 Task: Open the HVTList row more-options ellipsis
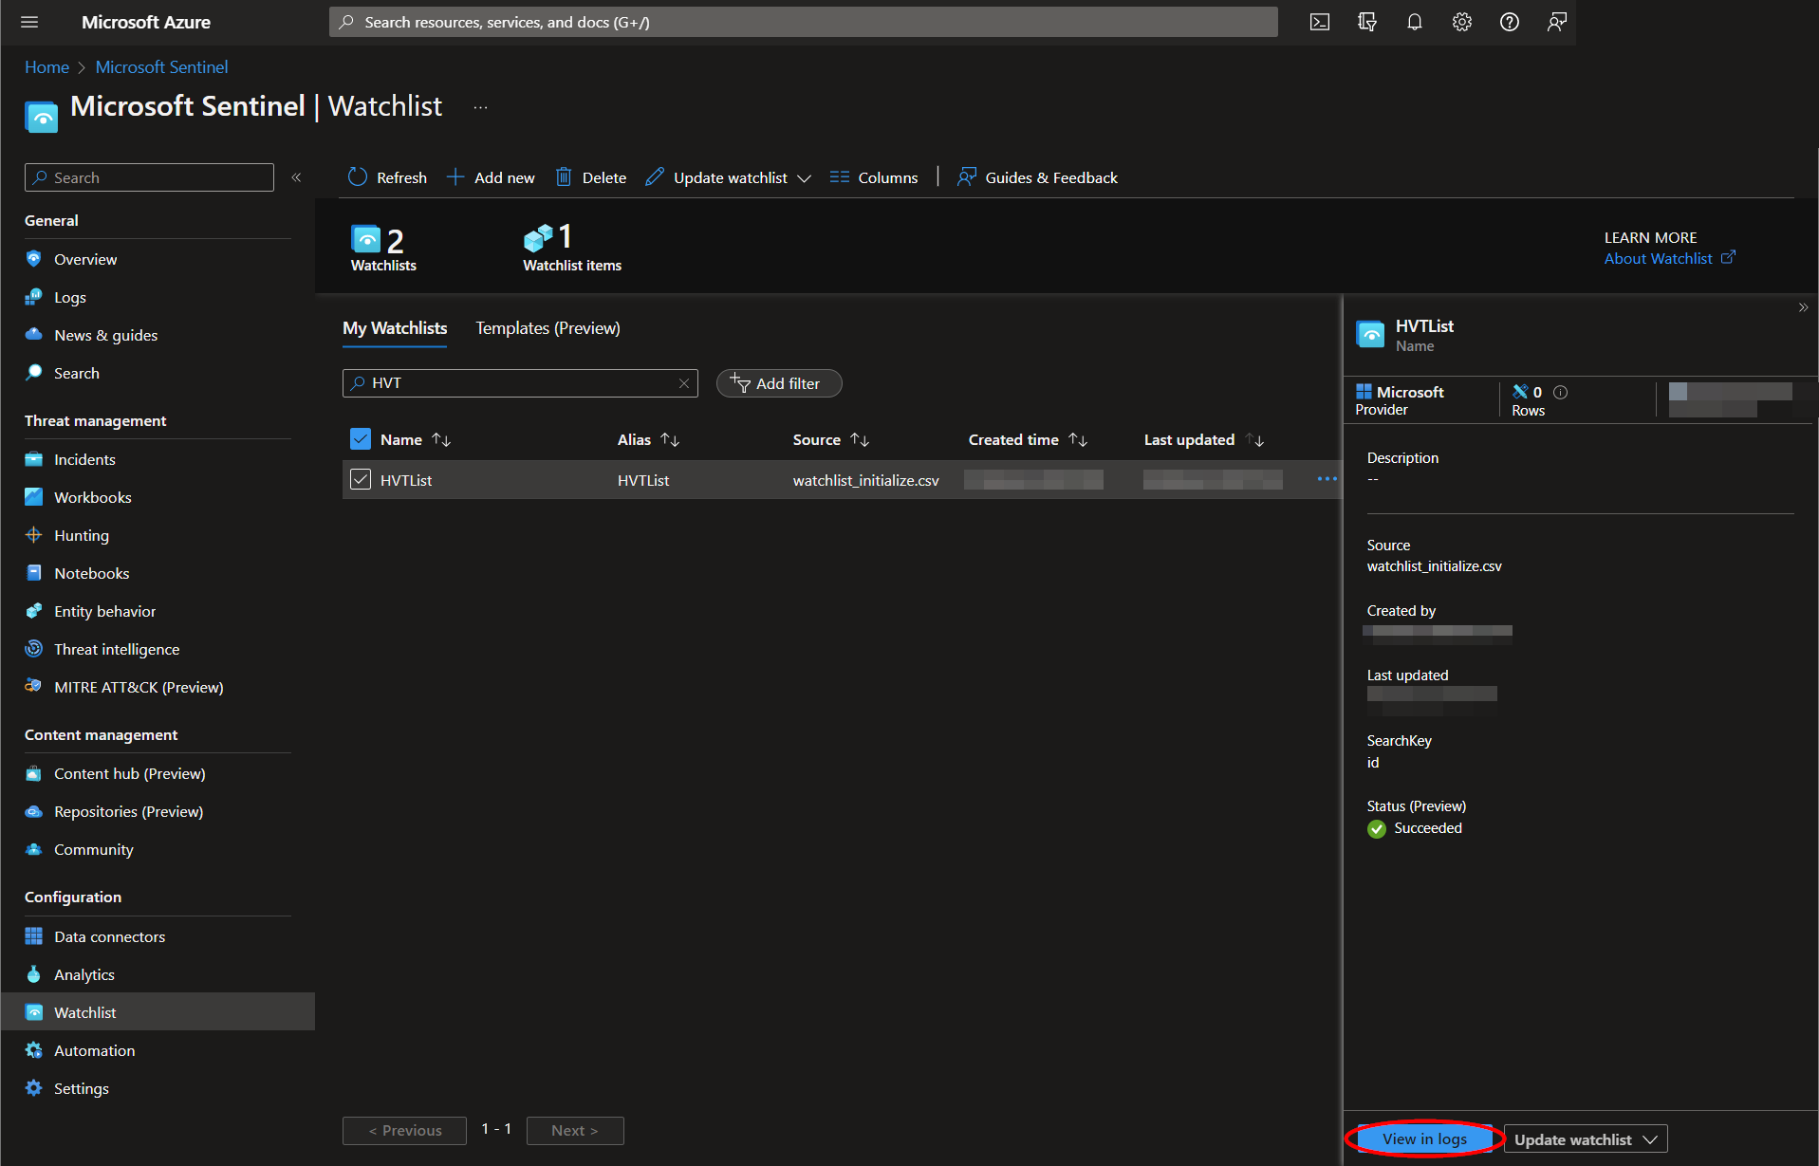(x=1327, y=479)
